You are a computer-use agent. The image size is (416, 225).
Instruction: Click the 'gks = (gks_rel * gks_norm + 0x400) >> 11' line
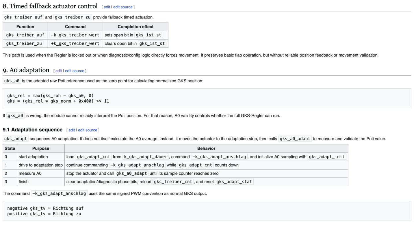(x=58, y=101)
